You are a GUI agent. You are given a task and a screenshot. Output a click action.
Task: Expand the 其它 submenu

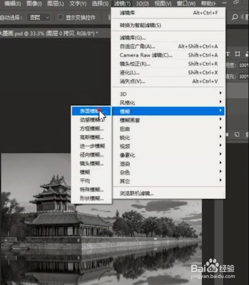(168, 181)
